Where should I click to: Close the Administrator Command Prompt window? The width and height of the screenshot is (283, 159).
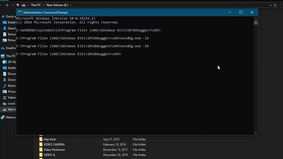(x=252, y=12)
